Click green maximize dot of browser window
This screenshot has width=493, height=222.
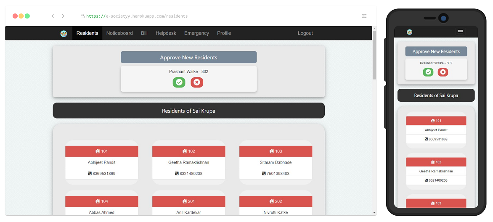click(x=27, y=16)
